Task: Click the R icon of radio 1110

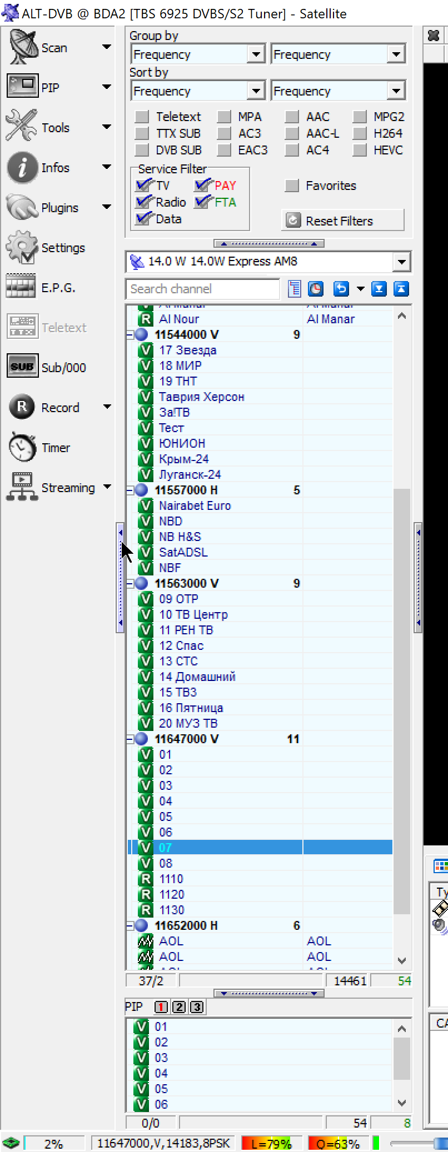Action: (x=145, y=879)
